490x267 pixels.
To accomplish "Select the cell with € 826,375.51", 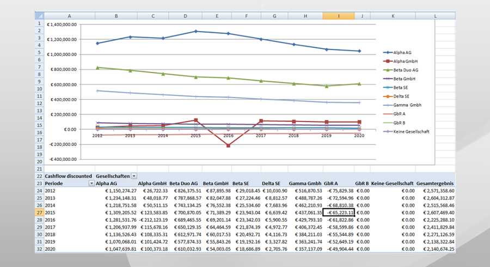I will click(185, 191).
